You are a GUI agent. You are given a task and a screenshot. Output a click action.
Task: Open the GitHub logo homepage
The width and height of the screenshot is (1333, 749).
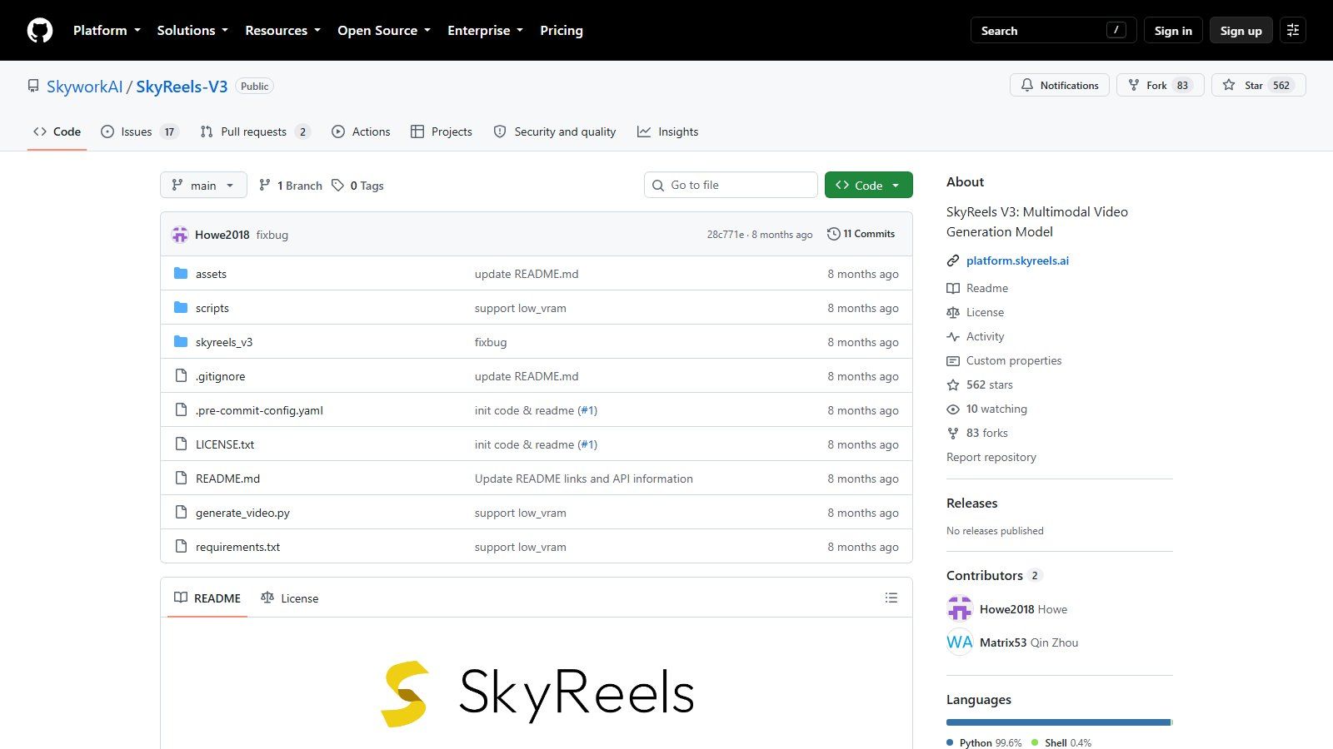coord(40,30)
